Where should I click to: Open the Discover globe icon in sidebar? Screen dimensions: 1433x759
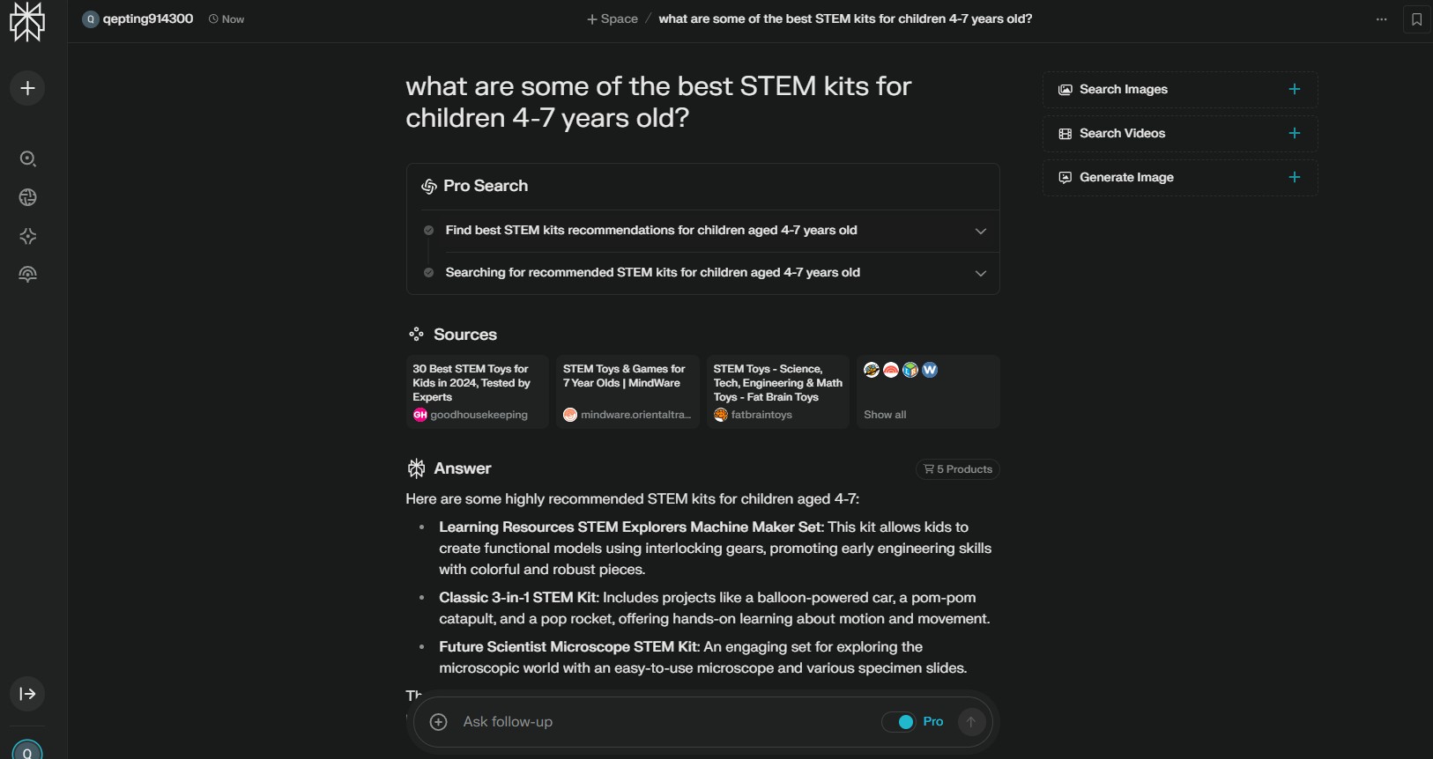click(27, 197)
